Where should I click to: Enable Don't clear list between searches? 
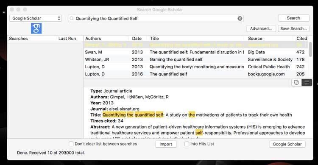pos(71,144)
